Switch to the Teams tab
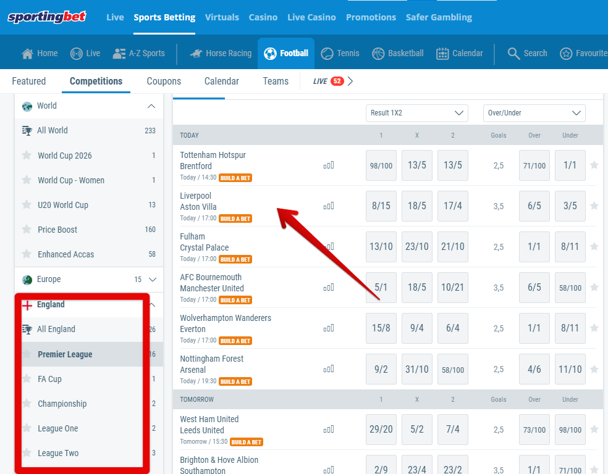This screenshot has height=474, width=608. coord(276,81)
